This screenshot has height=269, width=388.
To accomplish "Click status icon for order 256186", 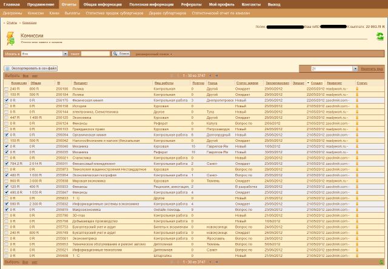I will (358, 88).
